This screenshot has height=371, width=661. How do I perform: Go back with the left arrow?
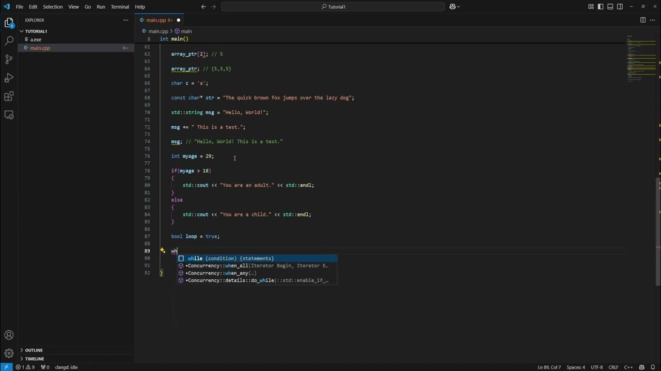point(203,7)
